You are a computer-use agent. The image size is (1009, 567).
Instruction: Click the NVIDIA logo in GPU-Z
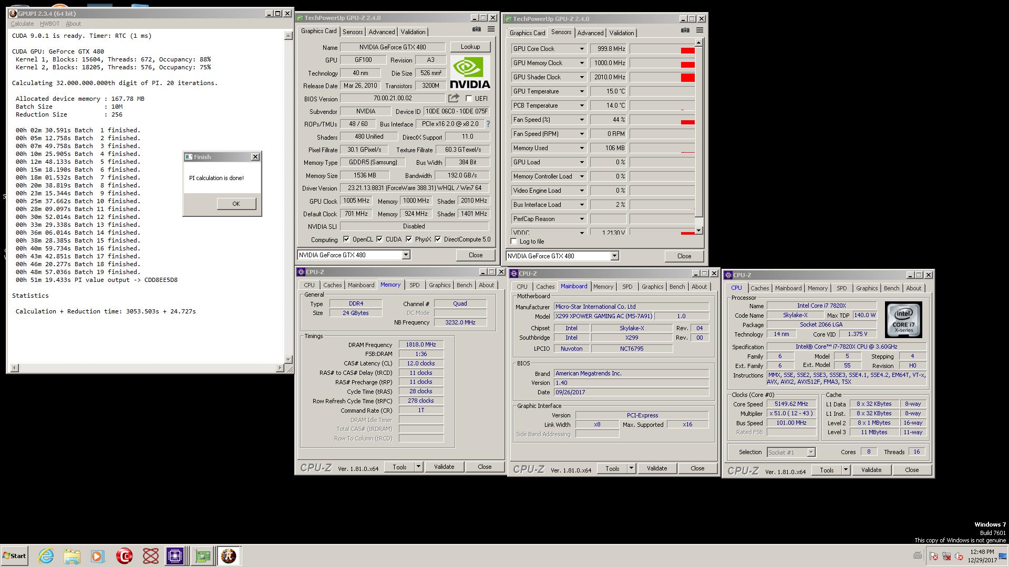[470, 72]
